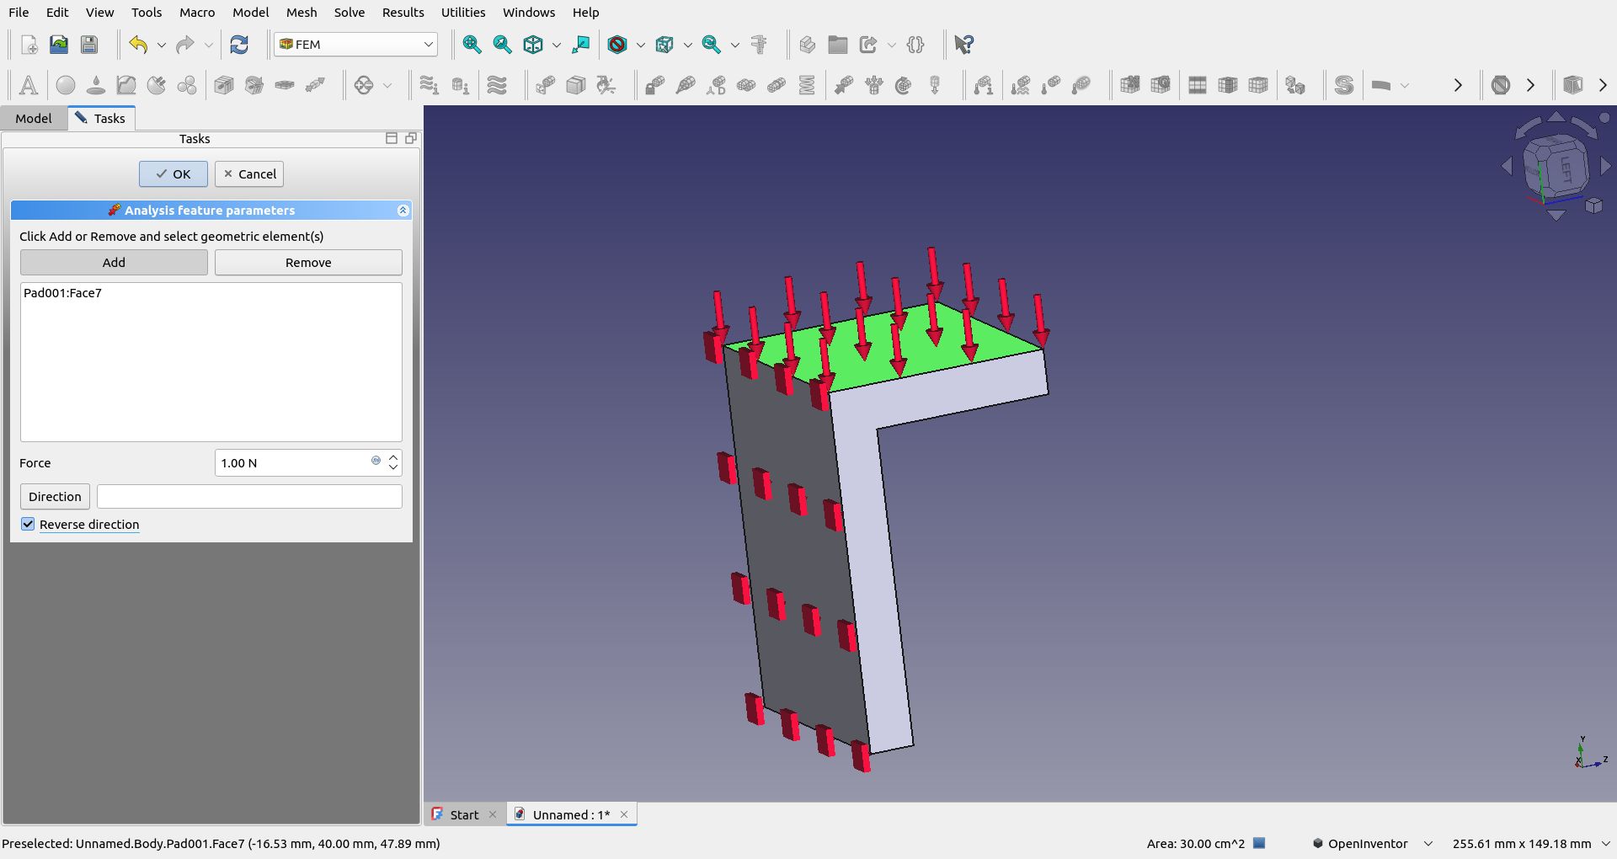Image resolution: width=1617 pixels, height=859 pixels.
Task: Open the variable set braces tool
Action: (916, 45)
